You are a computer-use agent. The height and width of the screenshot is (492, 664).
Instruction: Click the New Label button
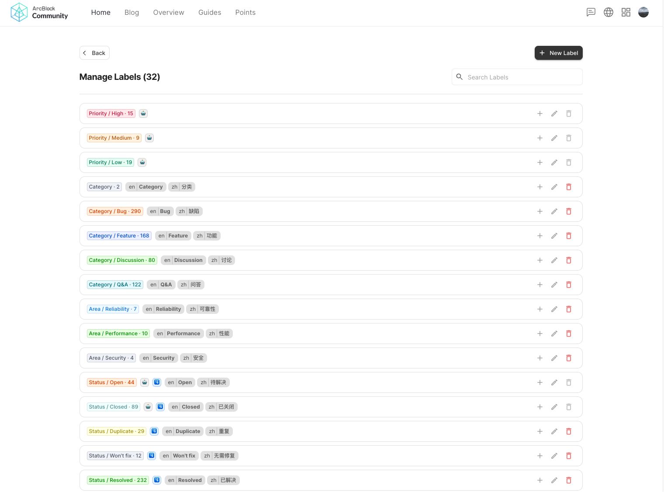tap(558, 53)
